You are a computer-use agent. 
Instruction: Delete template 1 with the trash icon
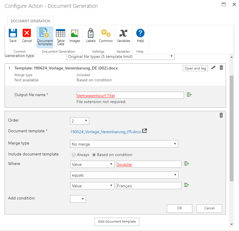[x=221, y=67]
